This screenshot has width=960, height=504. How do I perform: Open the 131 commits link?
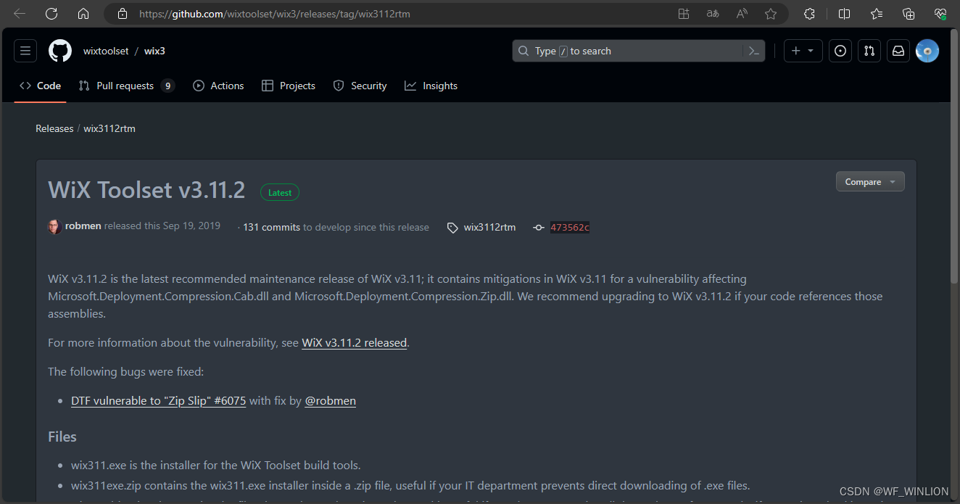click(x=271, y=227)
